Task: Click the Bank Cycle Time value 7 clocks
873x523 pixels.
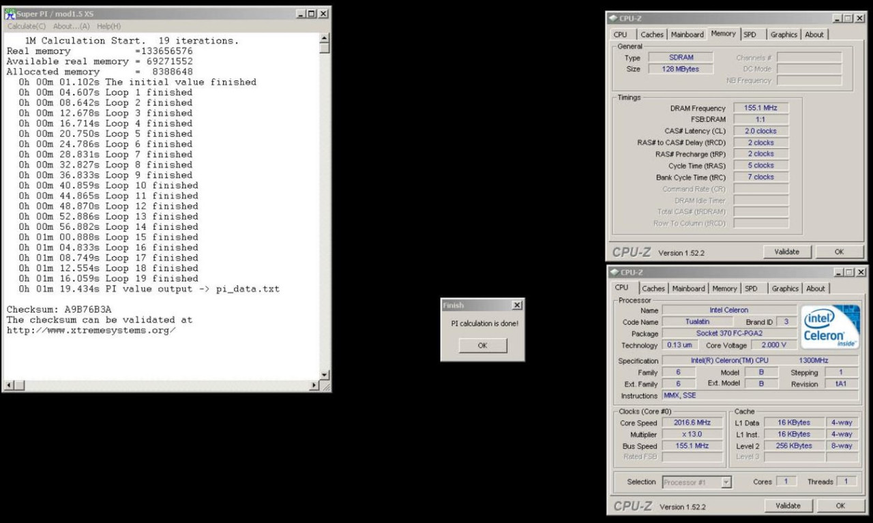Action: (x=760, y=177)
